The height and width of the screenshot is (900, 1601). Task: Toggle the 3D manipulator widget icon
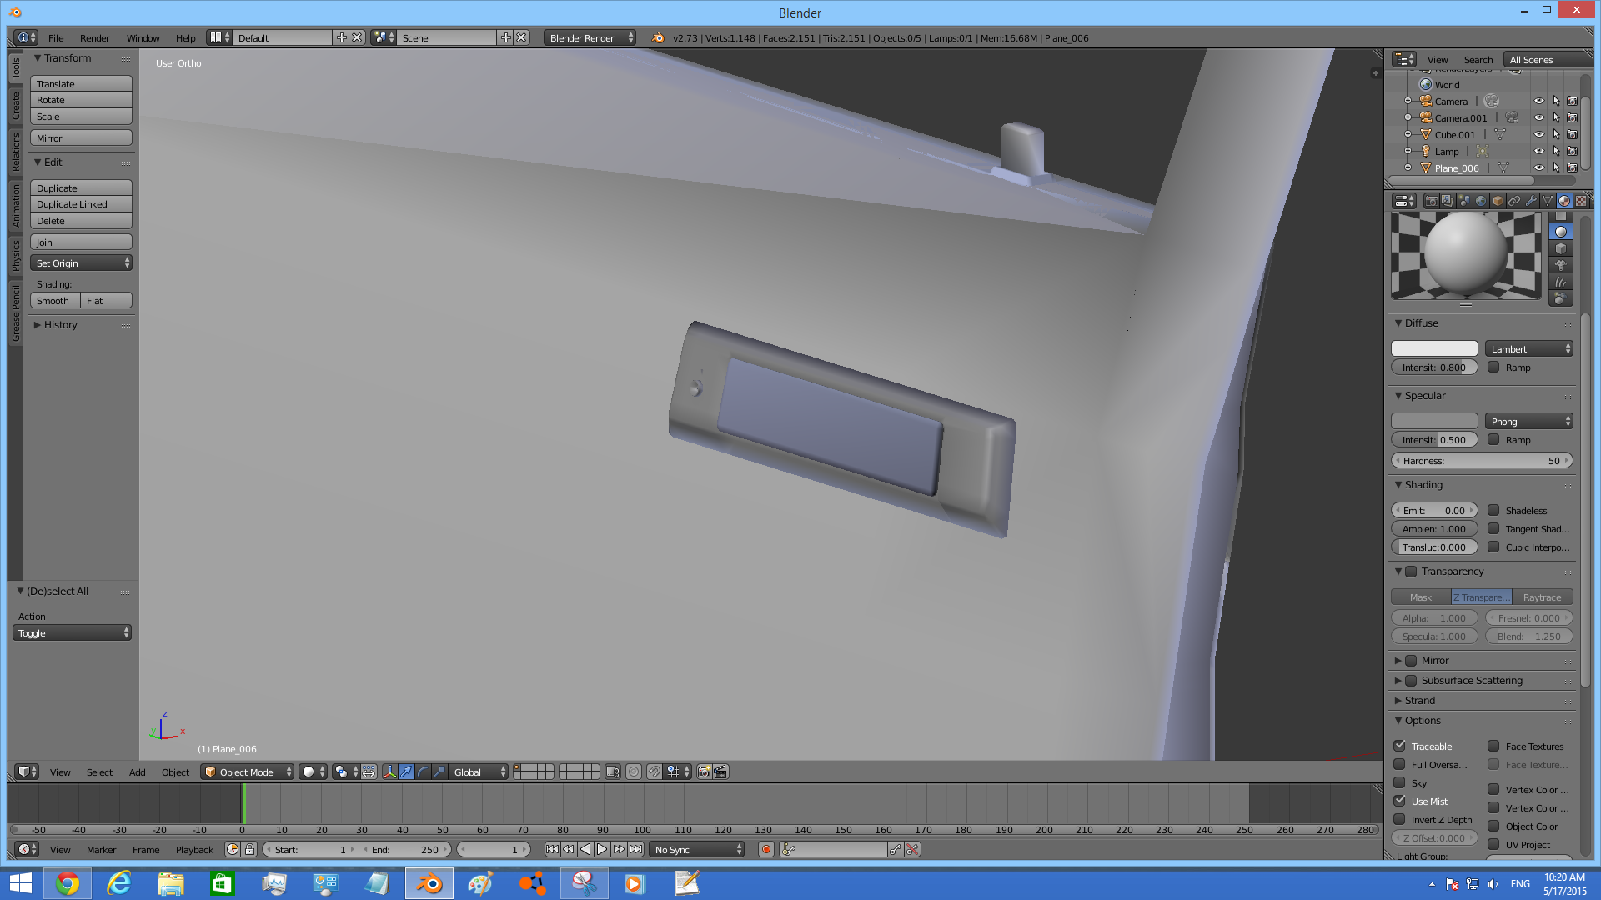pos(389,772)
